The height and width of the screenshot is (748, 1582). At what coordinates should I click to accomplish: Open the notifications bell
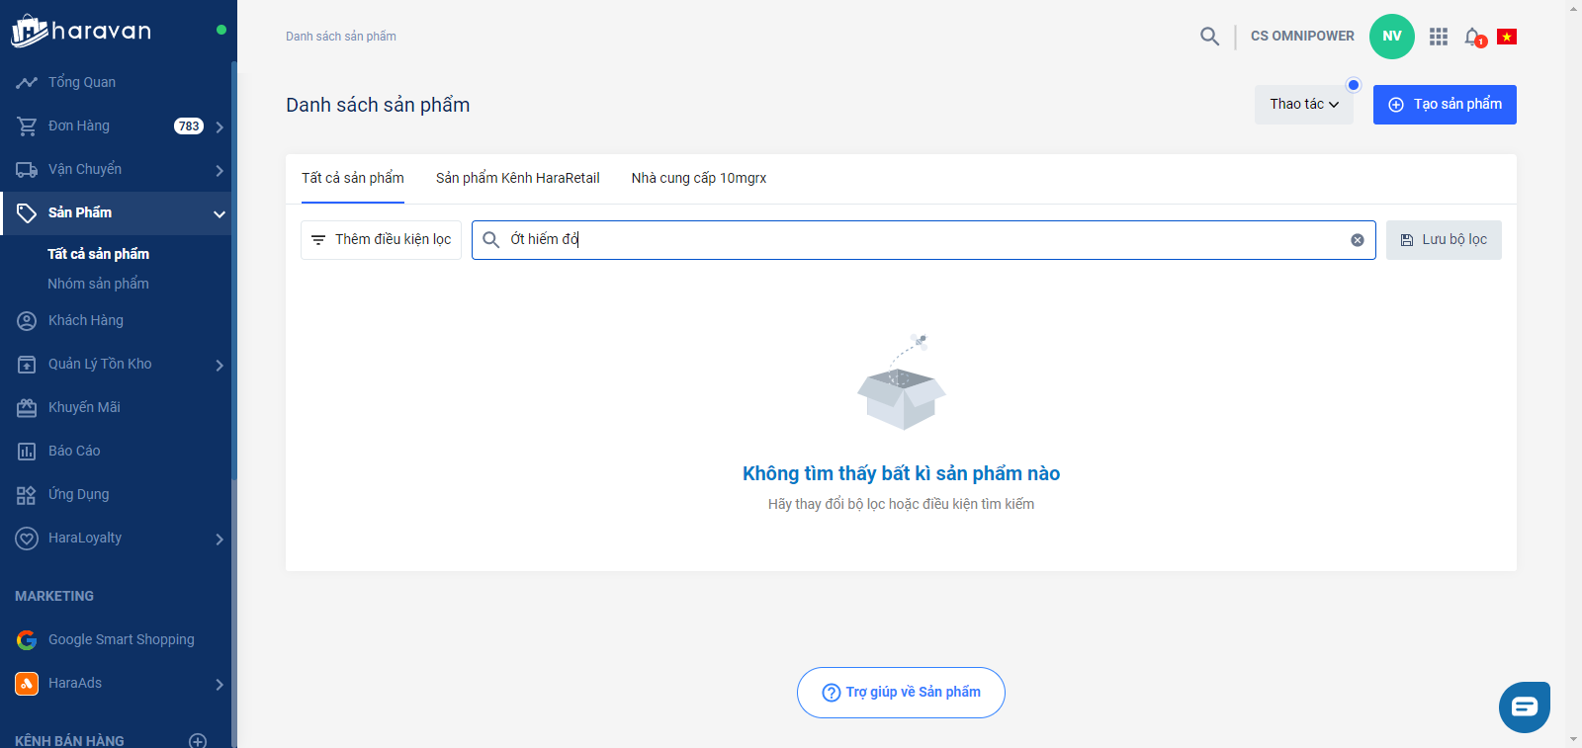(1473, 37)
